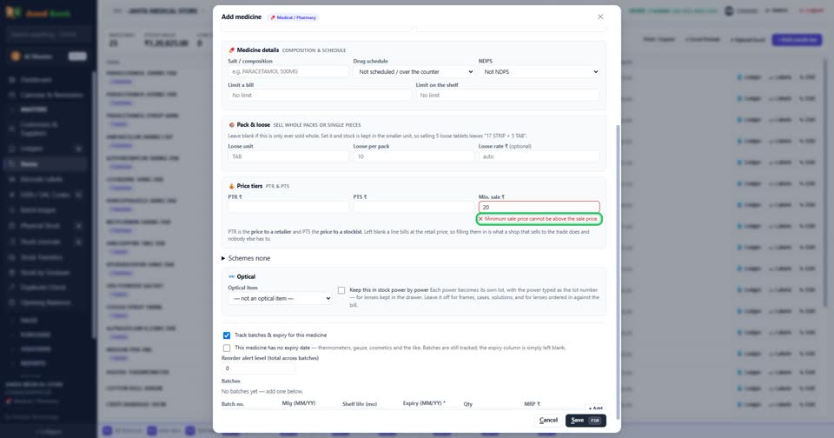Click the Add medicine dialog title
Image resolution: width=834 pixels, height=438 pixels.
242,17
